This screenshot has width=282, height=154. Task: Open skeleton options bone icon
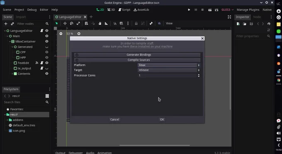(x=151, y=24)
